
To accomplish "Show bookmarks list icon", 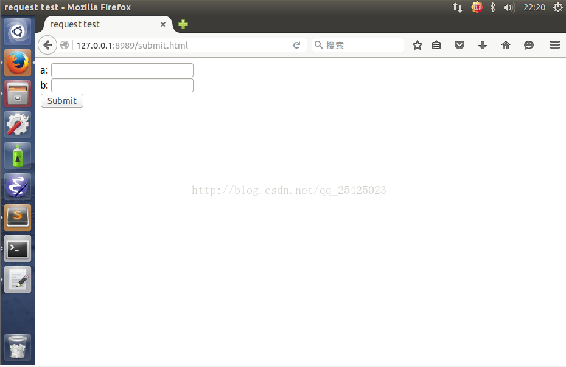I will 436,45.
